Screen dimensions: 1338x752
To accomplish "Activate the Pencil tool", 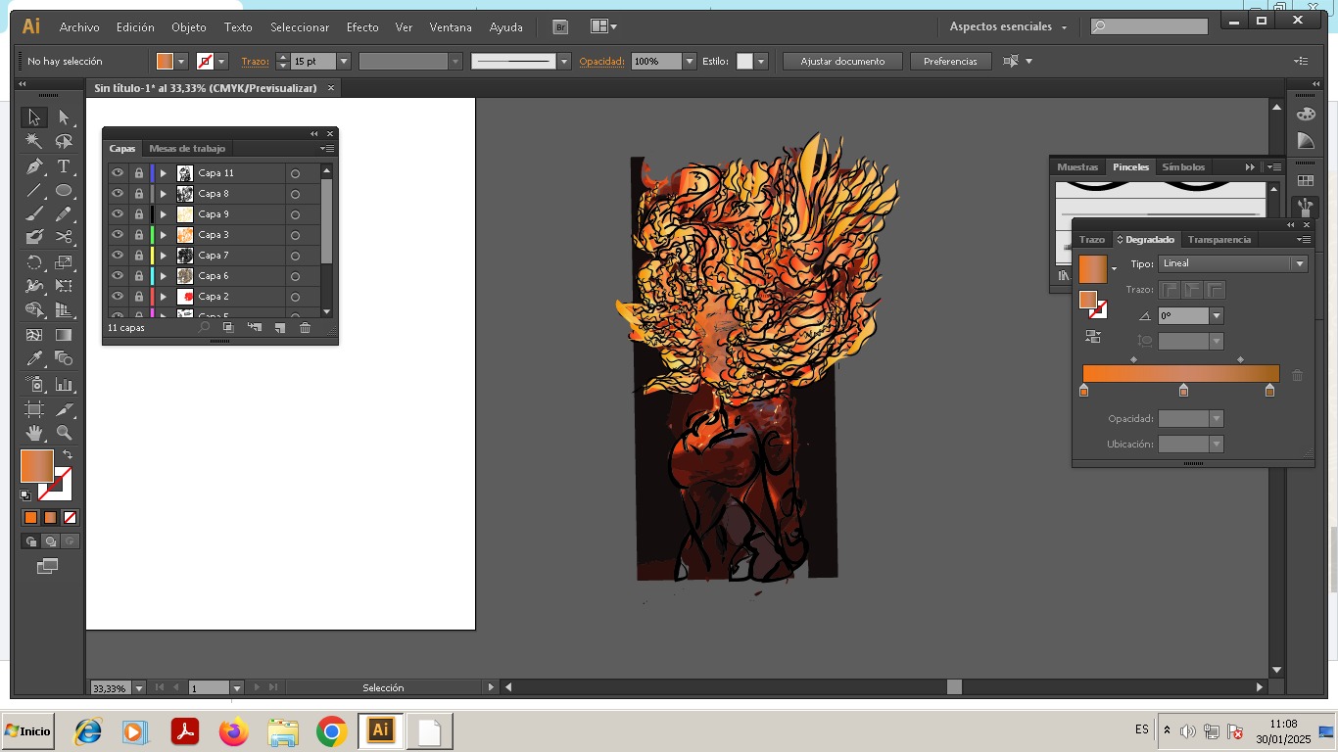I will pos(64,213).
